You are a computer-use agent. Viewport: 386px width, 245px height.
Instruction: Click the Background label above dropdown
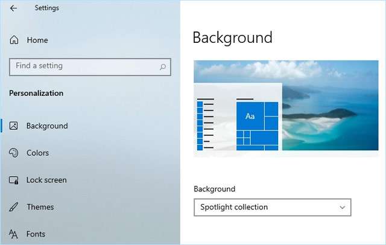[215, 189]
